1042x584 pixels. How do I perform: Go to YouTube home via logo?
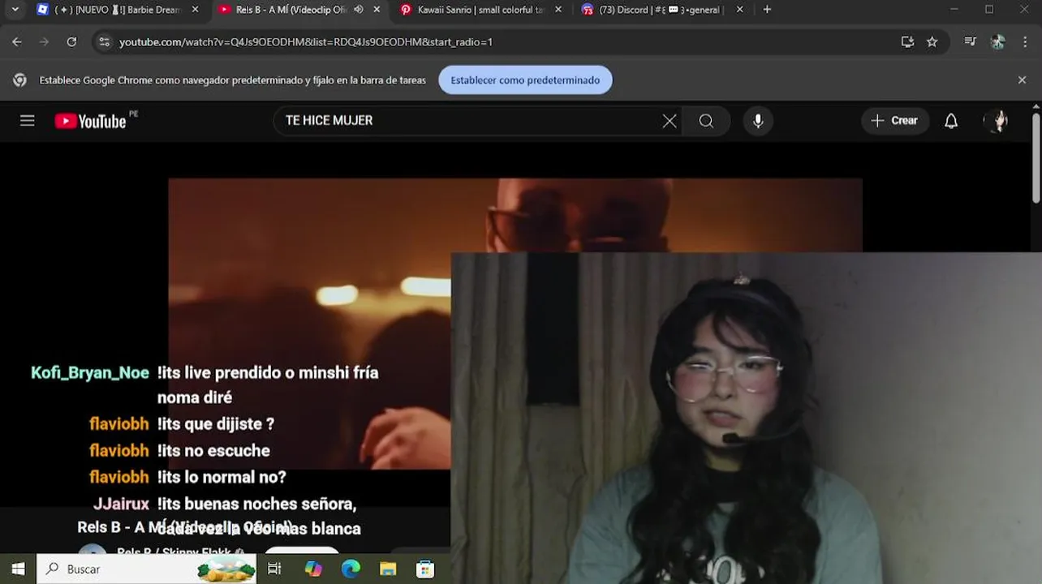[91, 121]
